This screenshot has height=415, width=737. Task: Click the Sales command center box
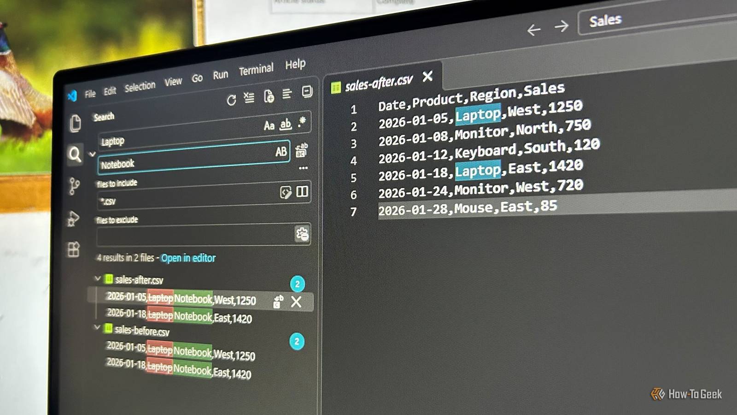(x=658, y=19)
